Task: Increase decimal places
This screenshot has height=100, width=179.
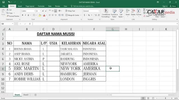Action: click(x=96, y=15)
